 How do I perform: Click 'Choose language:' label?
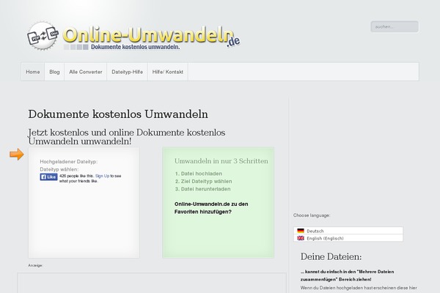pos(312,215)
